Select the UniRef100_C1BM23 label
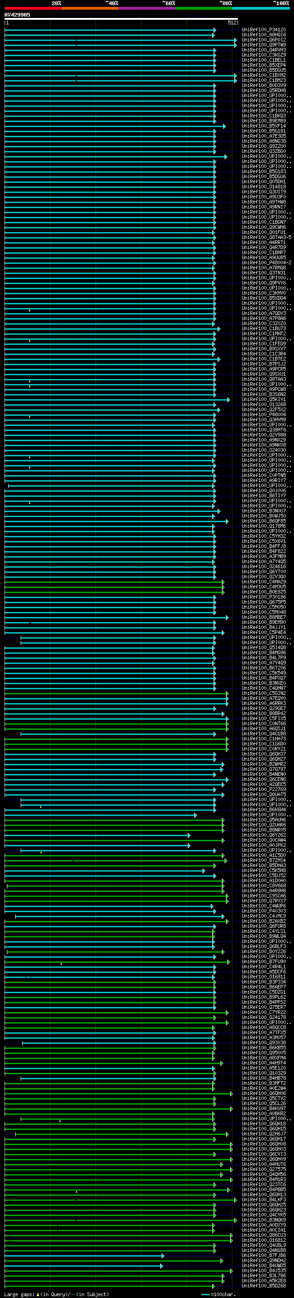The height and width of the screenshot is (1298, 294). click(x=264, y=80)
